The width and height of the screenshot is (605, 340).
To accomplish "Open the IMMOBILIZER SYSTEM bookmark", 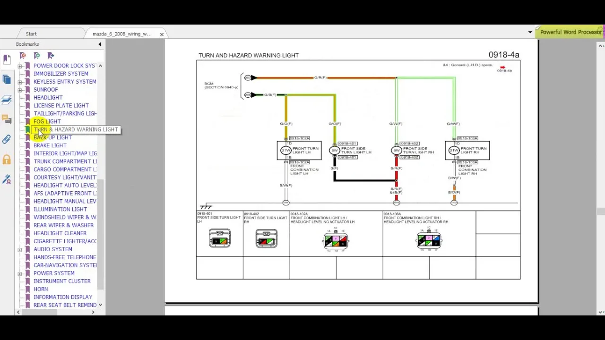I will [60, 74].
